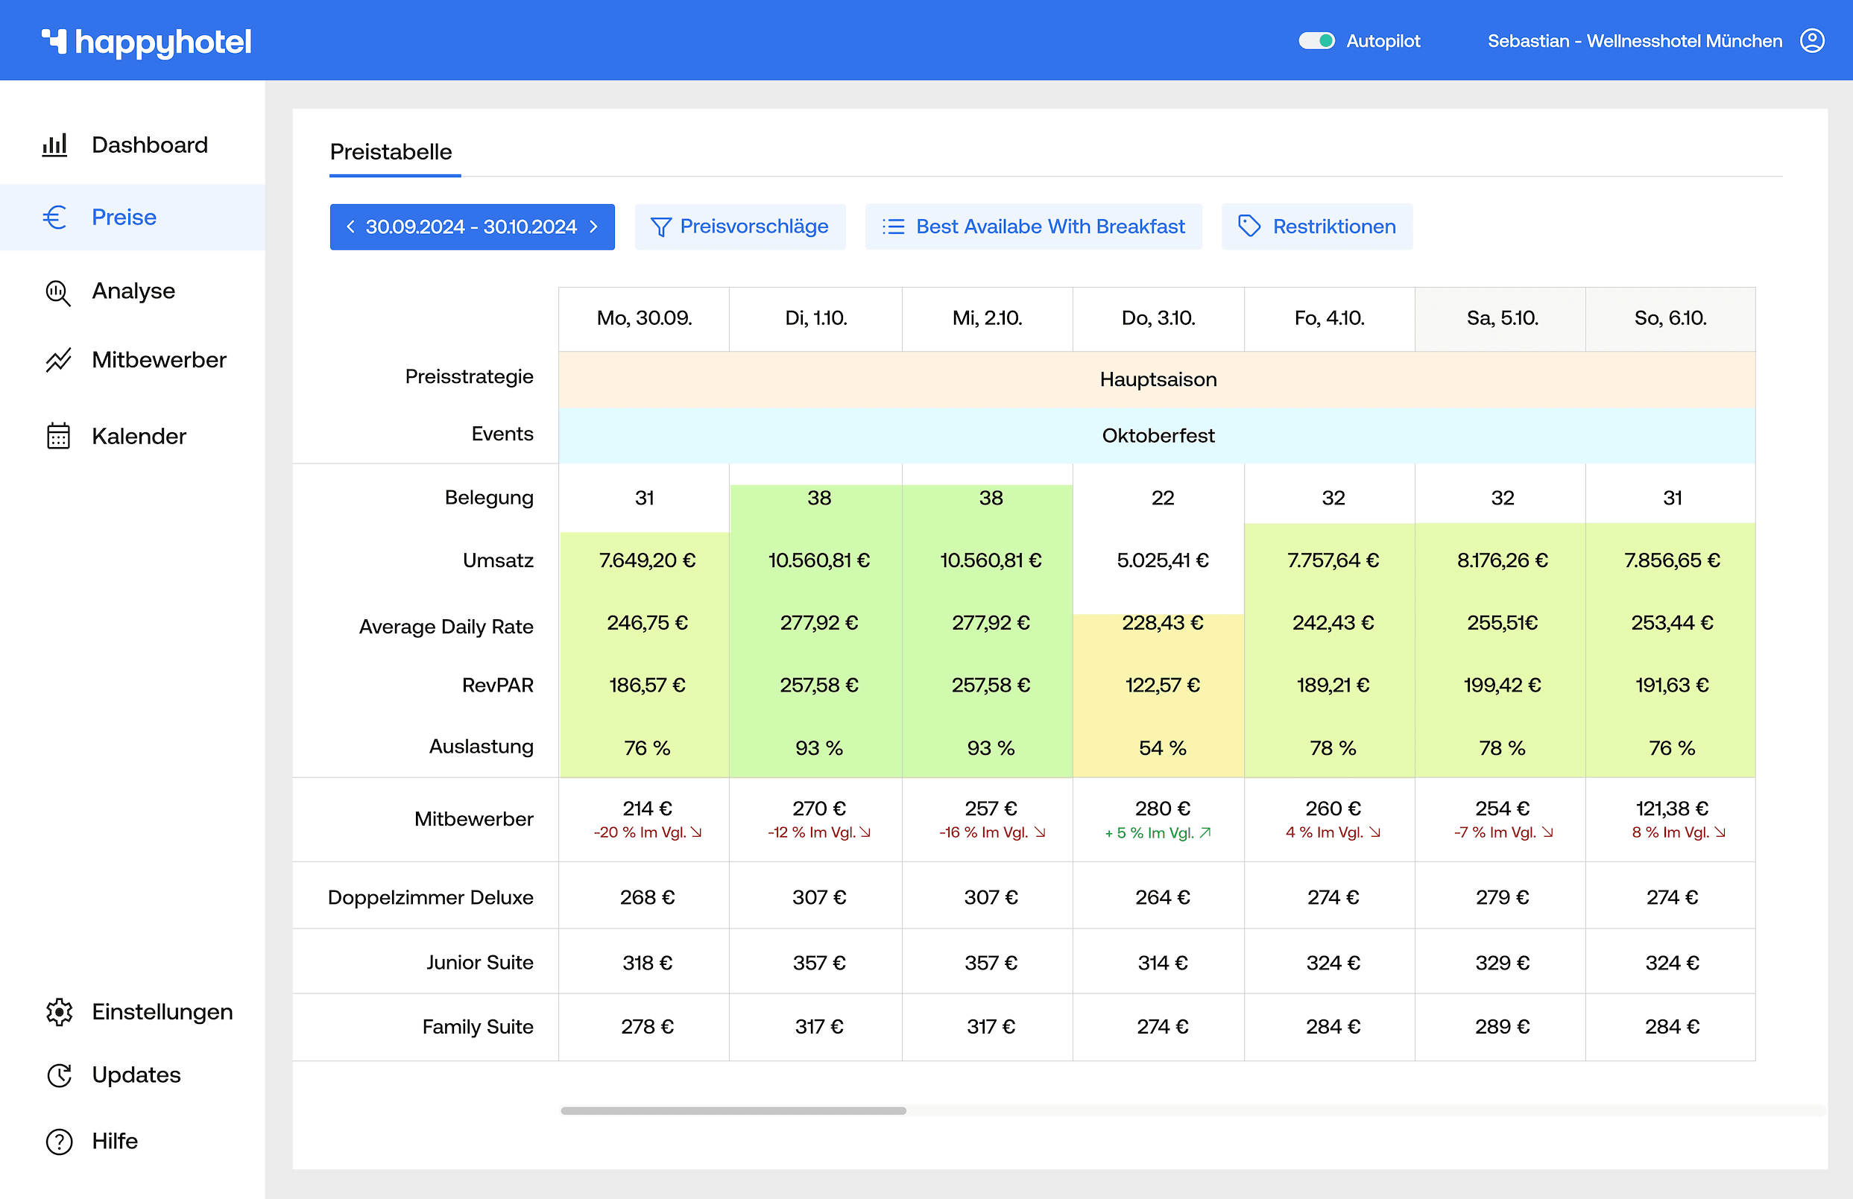Click the Einstellungen gear icon
1853x1199 pixels.
pos(58,1012)
